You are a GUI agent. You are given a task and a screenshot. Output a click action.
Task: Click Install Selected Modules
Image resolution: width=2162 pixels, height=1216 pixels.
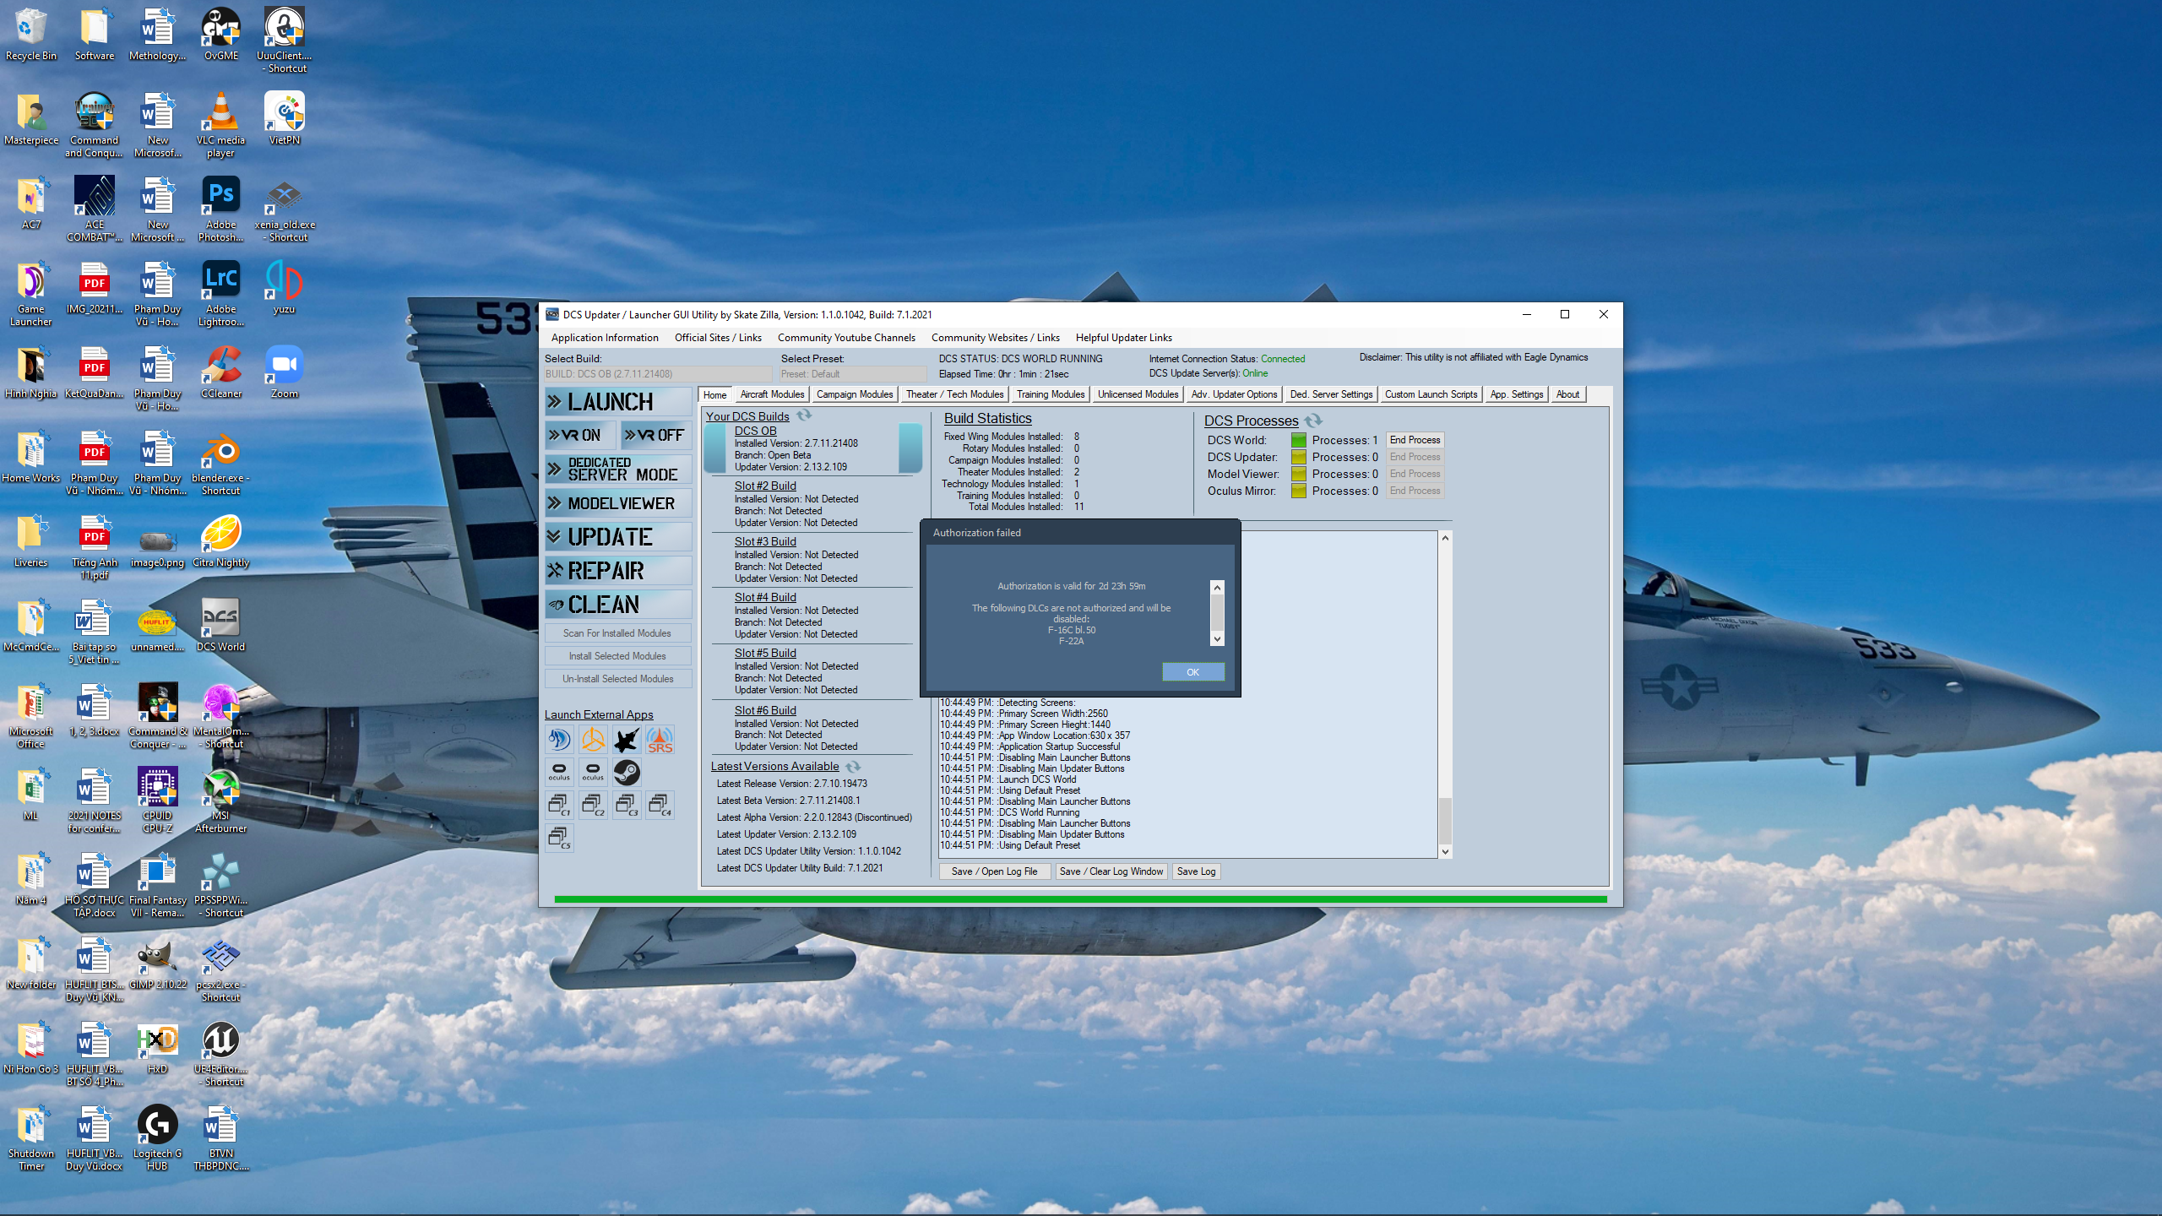tap(617, 656)
